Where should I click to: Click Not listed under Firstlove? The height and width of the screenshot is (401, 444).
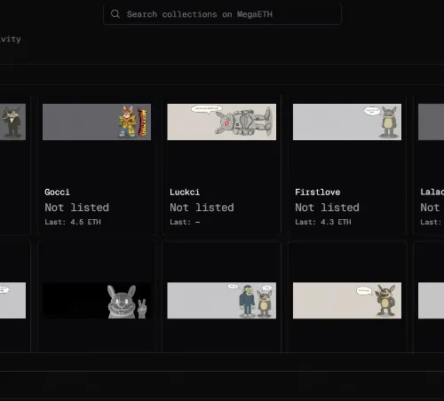pos(327,208)
